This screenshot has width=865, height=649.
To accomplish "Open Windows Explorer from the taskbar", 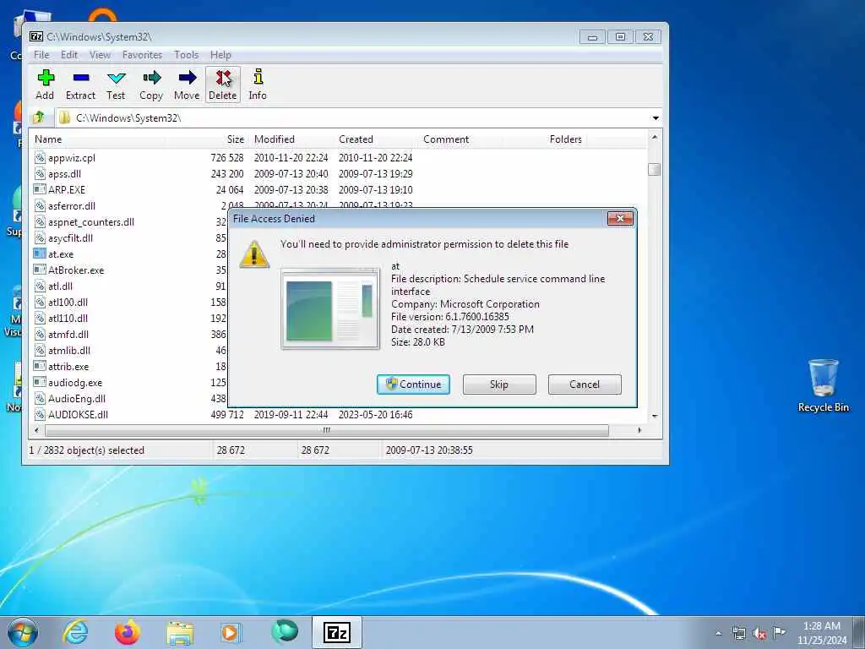I will coord(180,632).
